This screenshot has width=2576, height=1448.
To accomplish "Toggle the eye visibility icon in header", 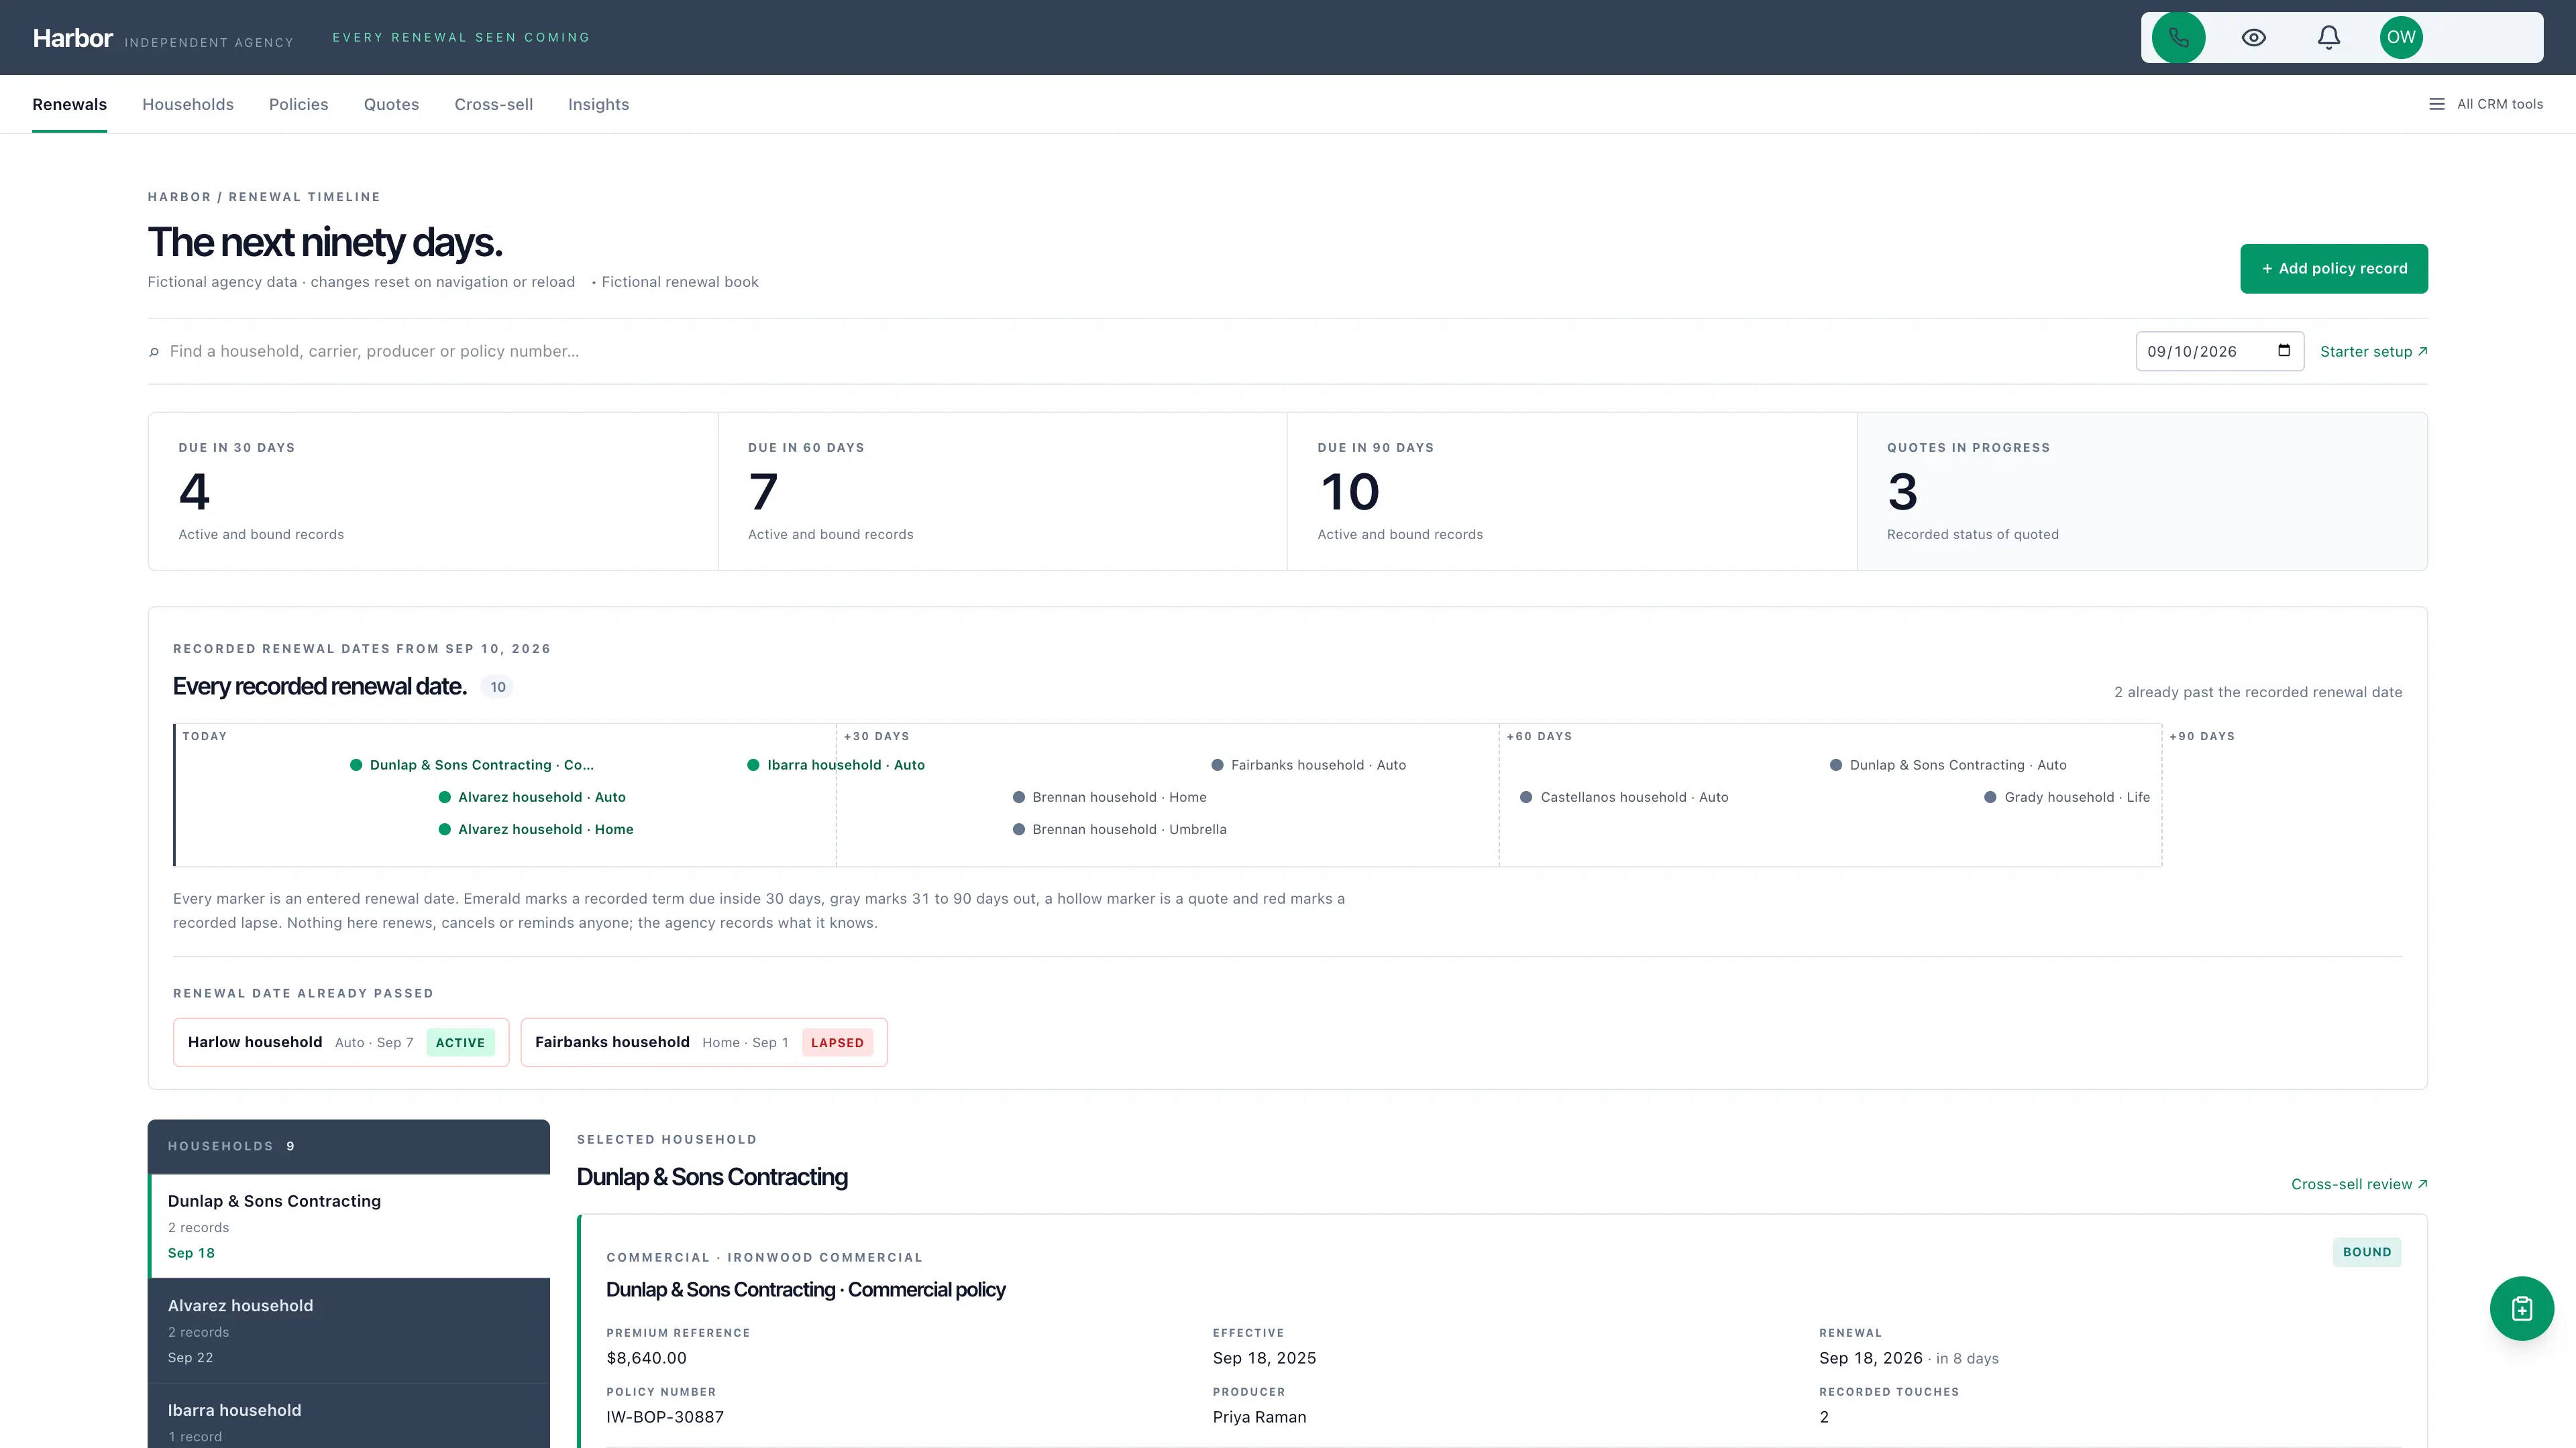I will (2253, 38).
